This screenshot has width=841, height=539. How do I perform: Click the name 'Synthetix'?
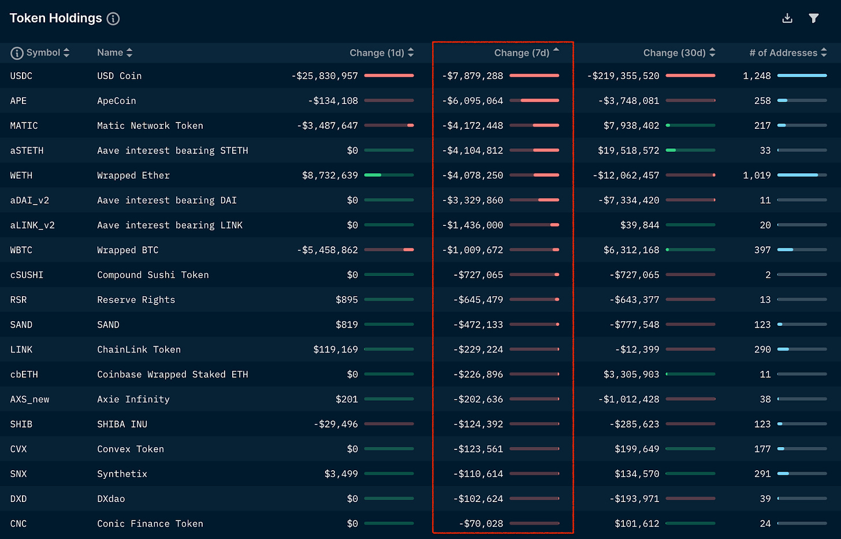click(122, 474)
